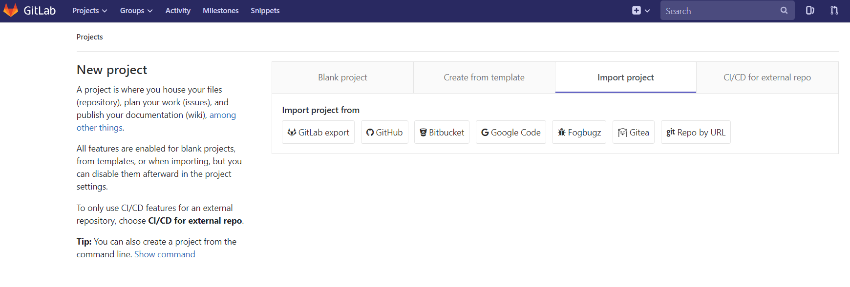Import from GitLab export
This screenshot has height=287, width=850.
point(318,132)
